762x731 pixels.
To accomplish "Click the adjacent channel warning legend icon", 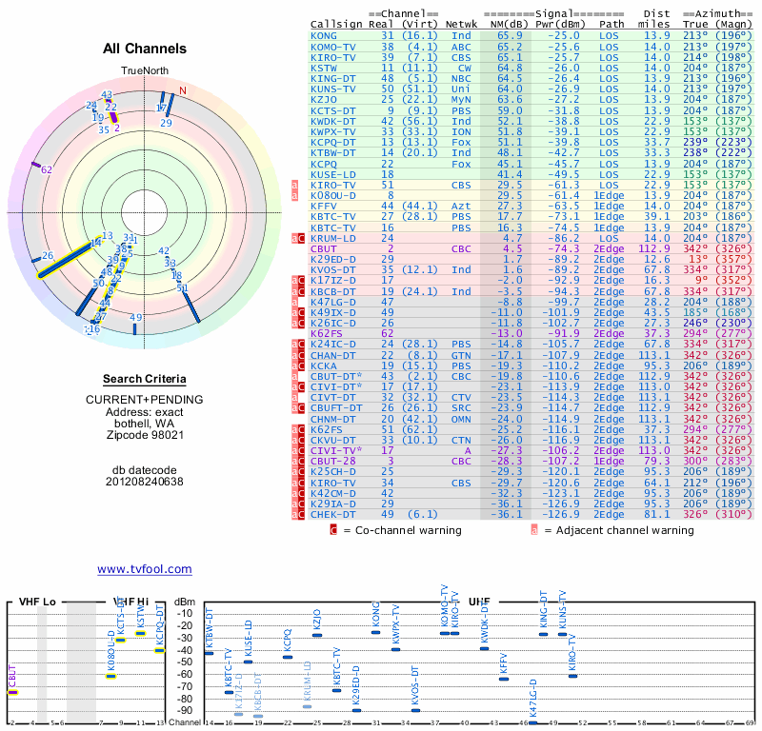I will 534,530.
